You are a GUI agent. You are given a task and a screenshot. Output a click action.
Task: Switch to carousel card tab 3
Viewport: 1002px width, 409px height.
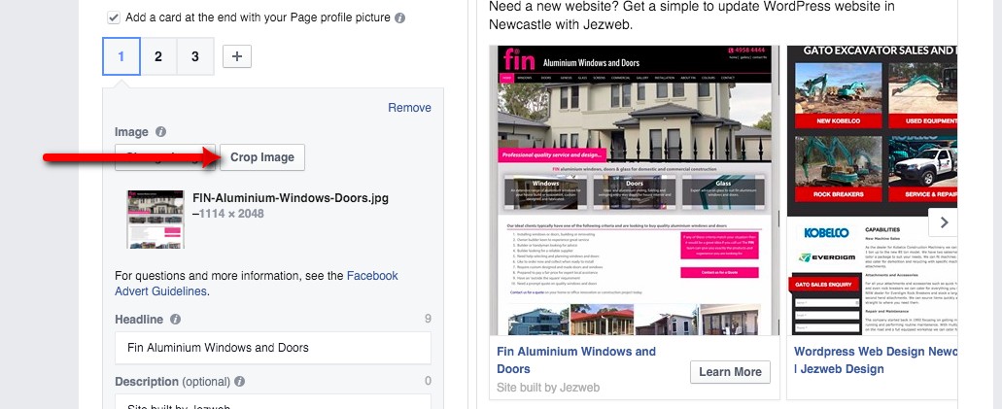195,56
